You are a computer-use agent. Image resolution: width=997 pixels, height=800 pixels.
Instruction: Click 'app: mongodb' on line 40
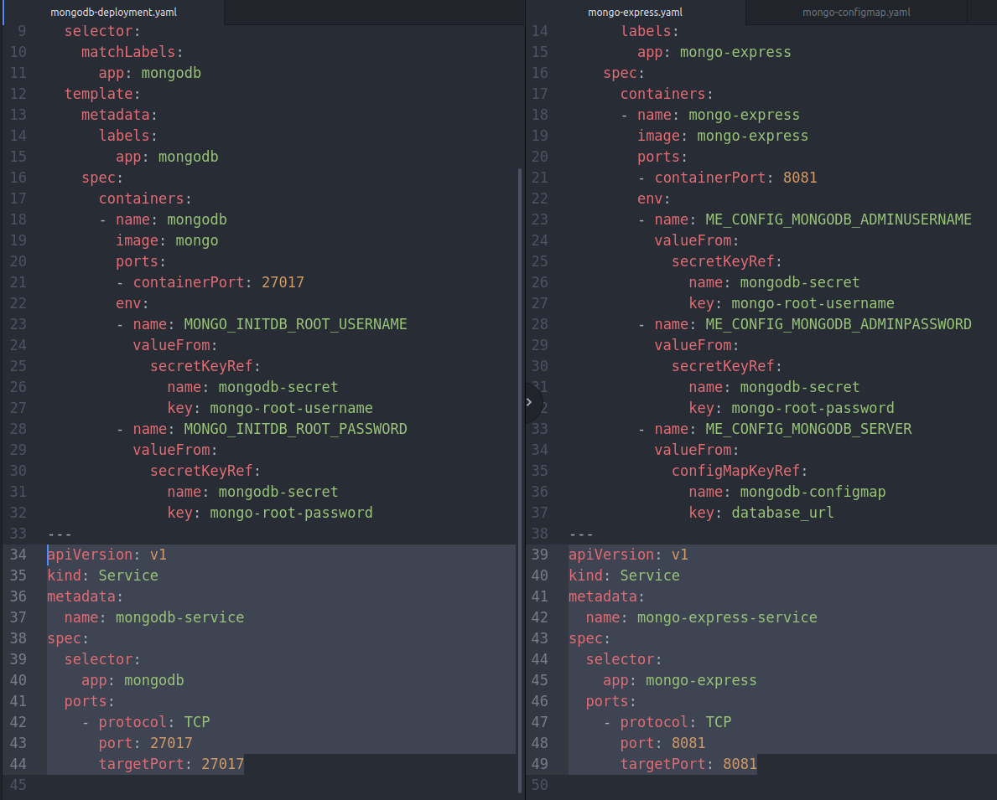132,681
